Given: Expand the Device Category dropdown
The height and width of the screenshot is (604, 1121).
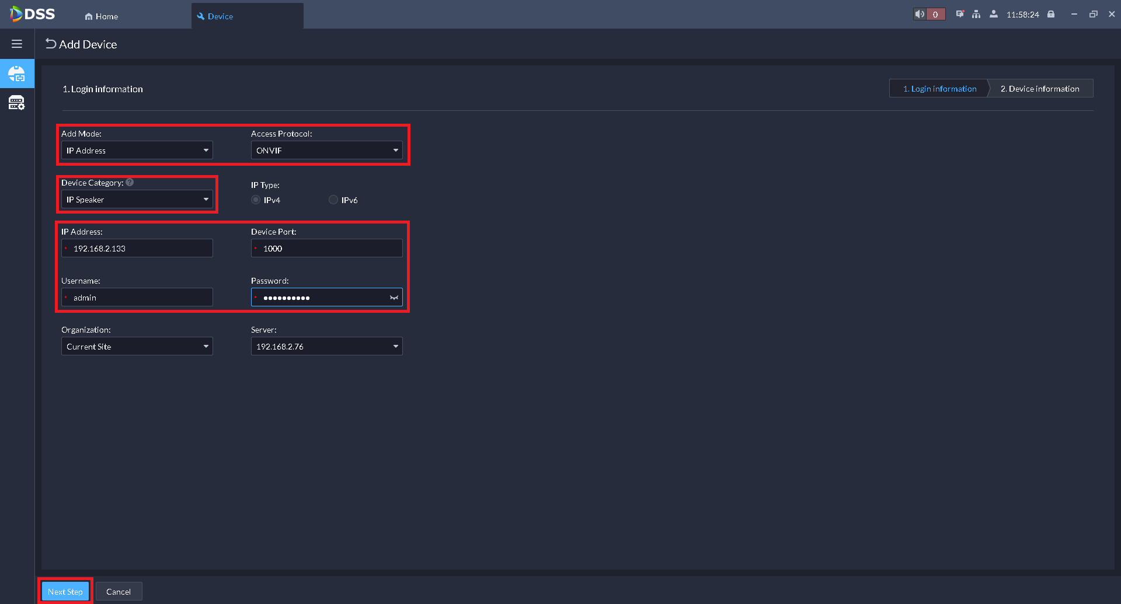Looking at the screenshot, I should click(x=137, y=199).
